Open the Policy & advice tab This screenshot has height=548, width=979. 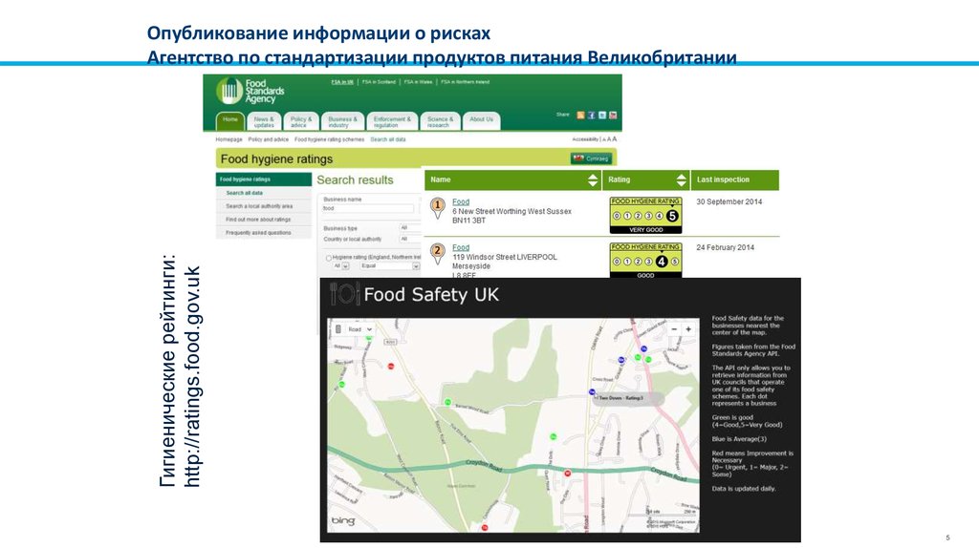coord(300,121)
